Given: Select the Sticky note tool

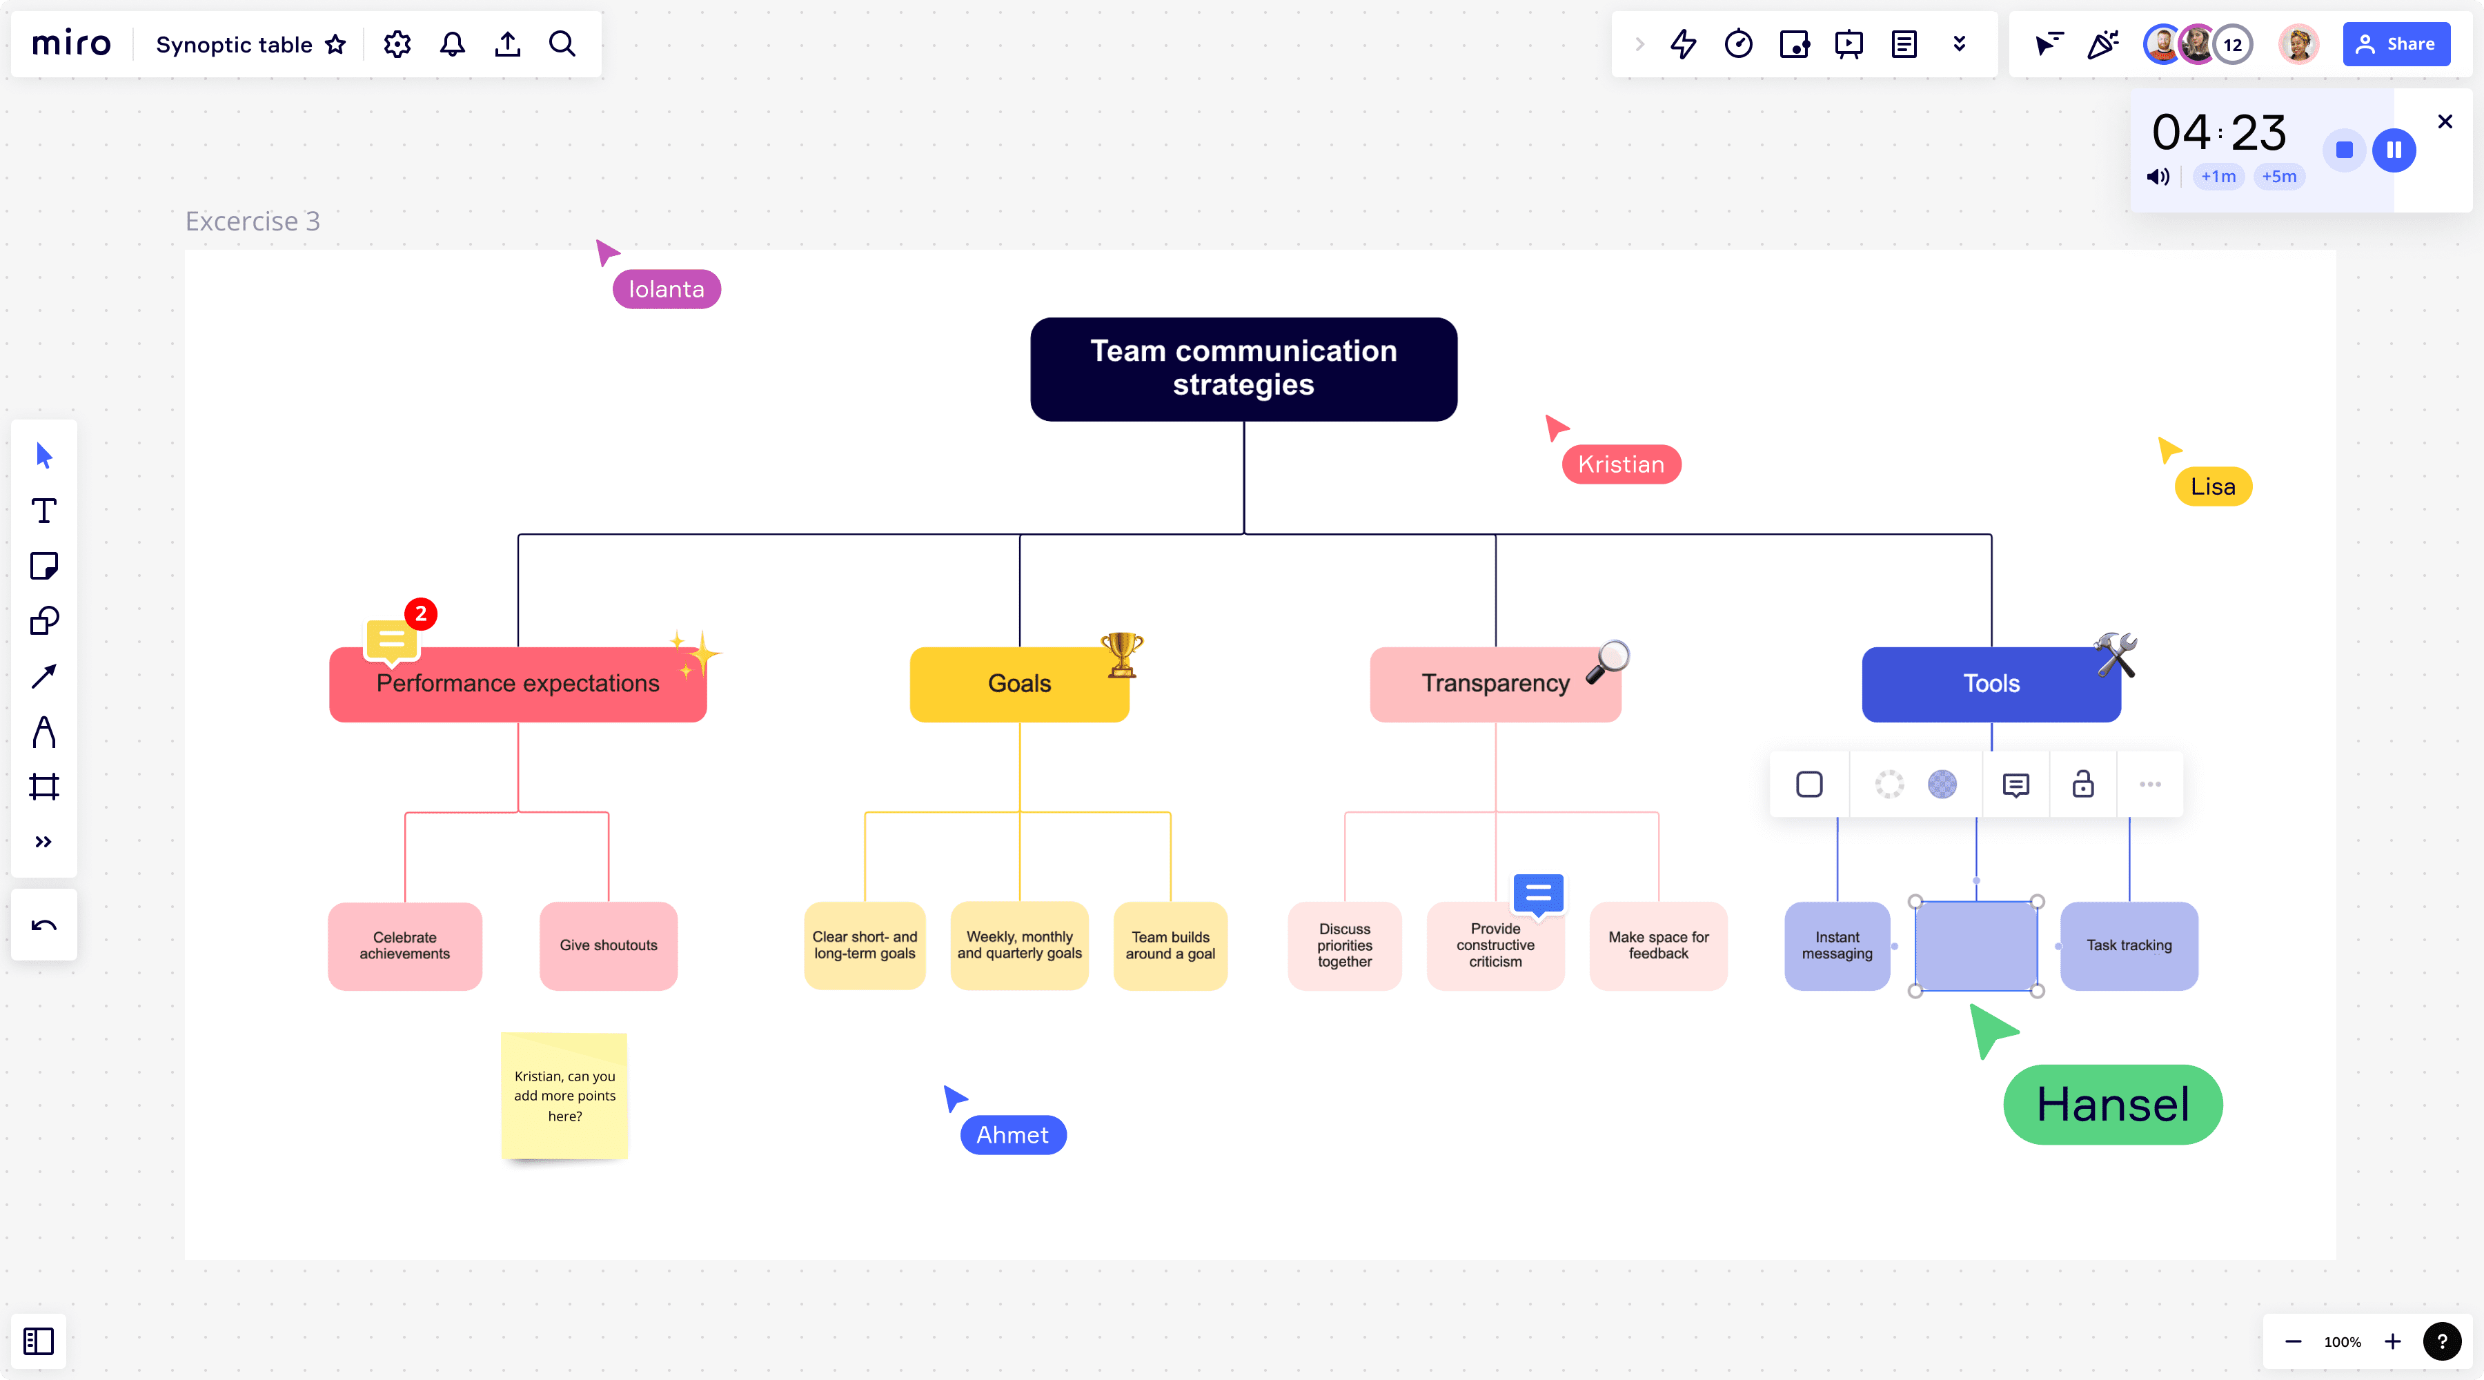Looking at the screenshot, I should [x=43, y=566].
